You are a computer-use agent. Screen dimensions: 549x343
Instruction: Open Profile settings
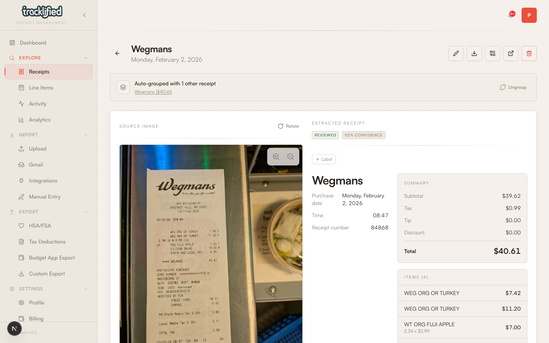[48, 303]
